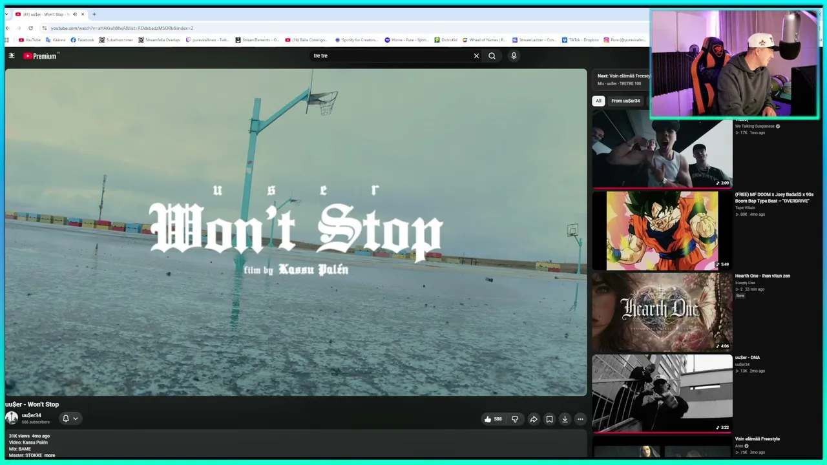Download the video using the download icon

coord(565,419)
